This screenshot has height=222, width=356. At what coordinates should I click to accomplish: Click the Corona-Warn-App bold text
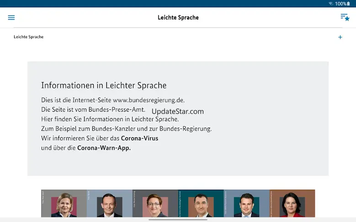(104, 148)
